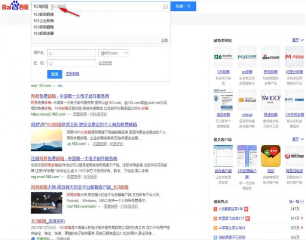Open camera image search in search box
Image resolution: width=306 pixels, height=240 pixels.
165,7
